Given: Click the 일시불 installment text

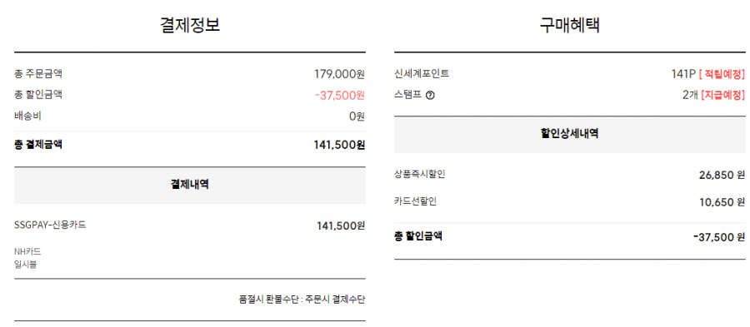Looking at the screenshot, I should coord(26,265).
